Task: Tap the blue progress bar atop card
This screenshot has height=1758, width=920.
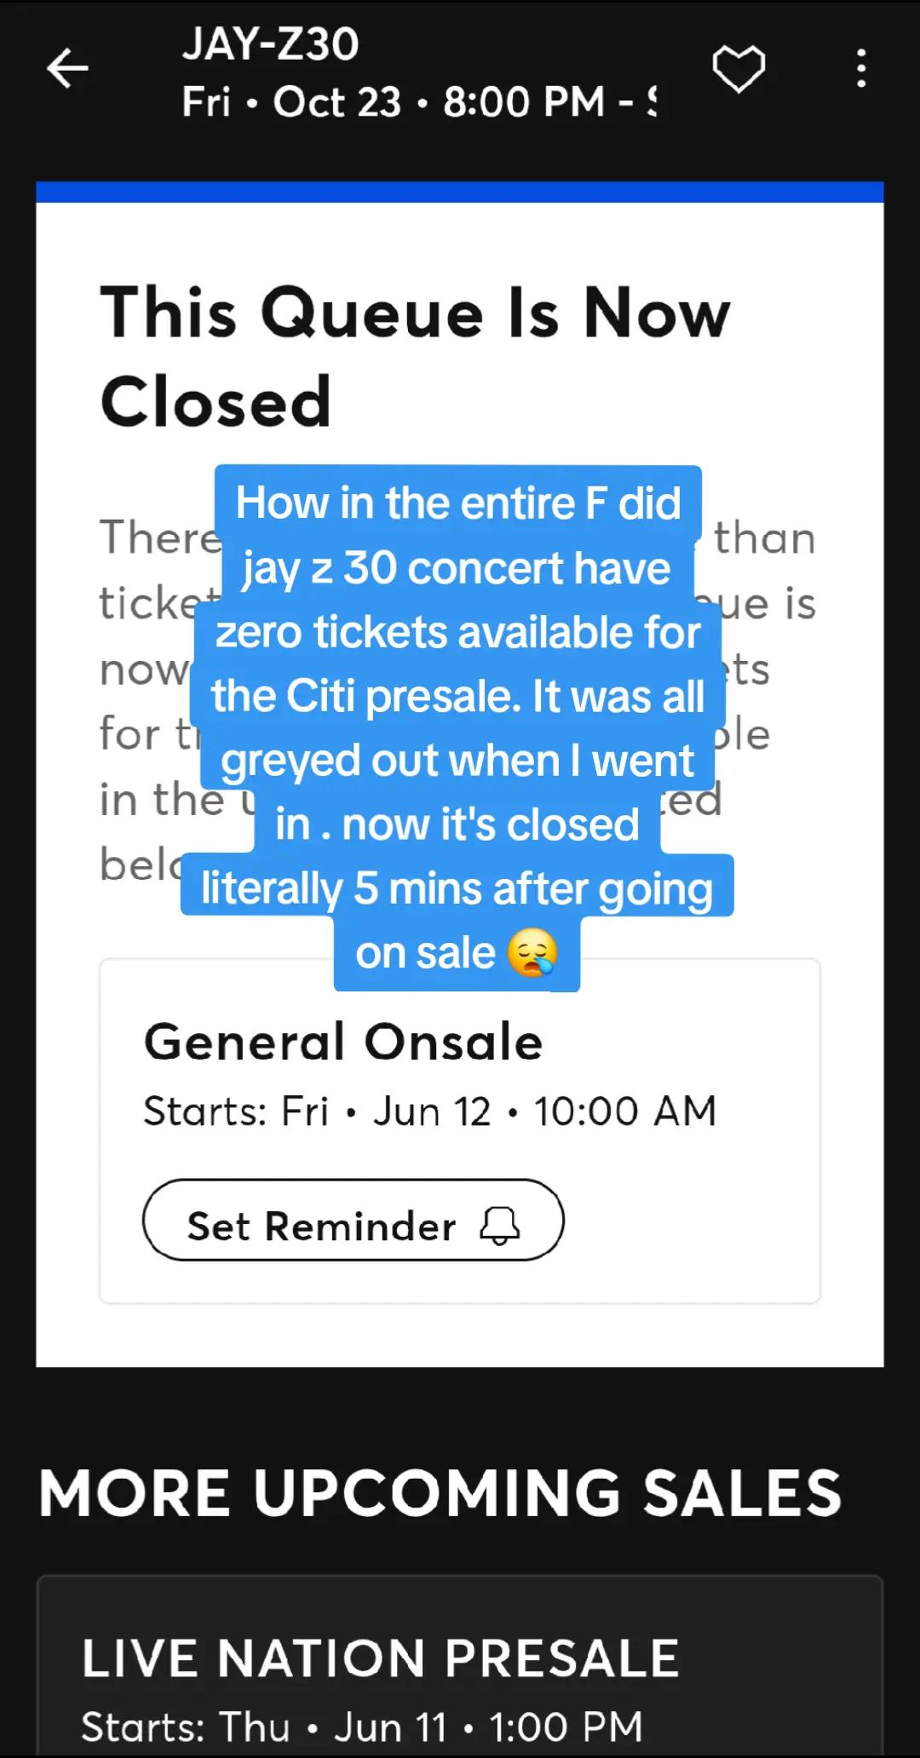Action: [460, 192]
